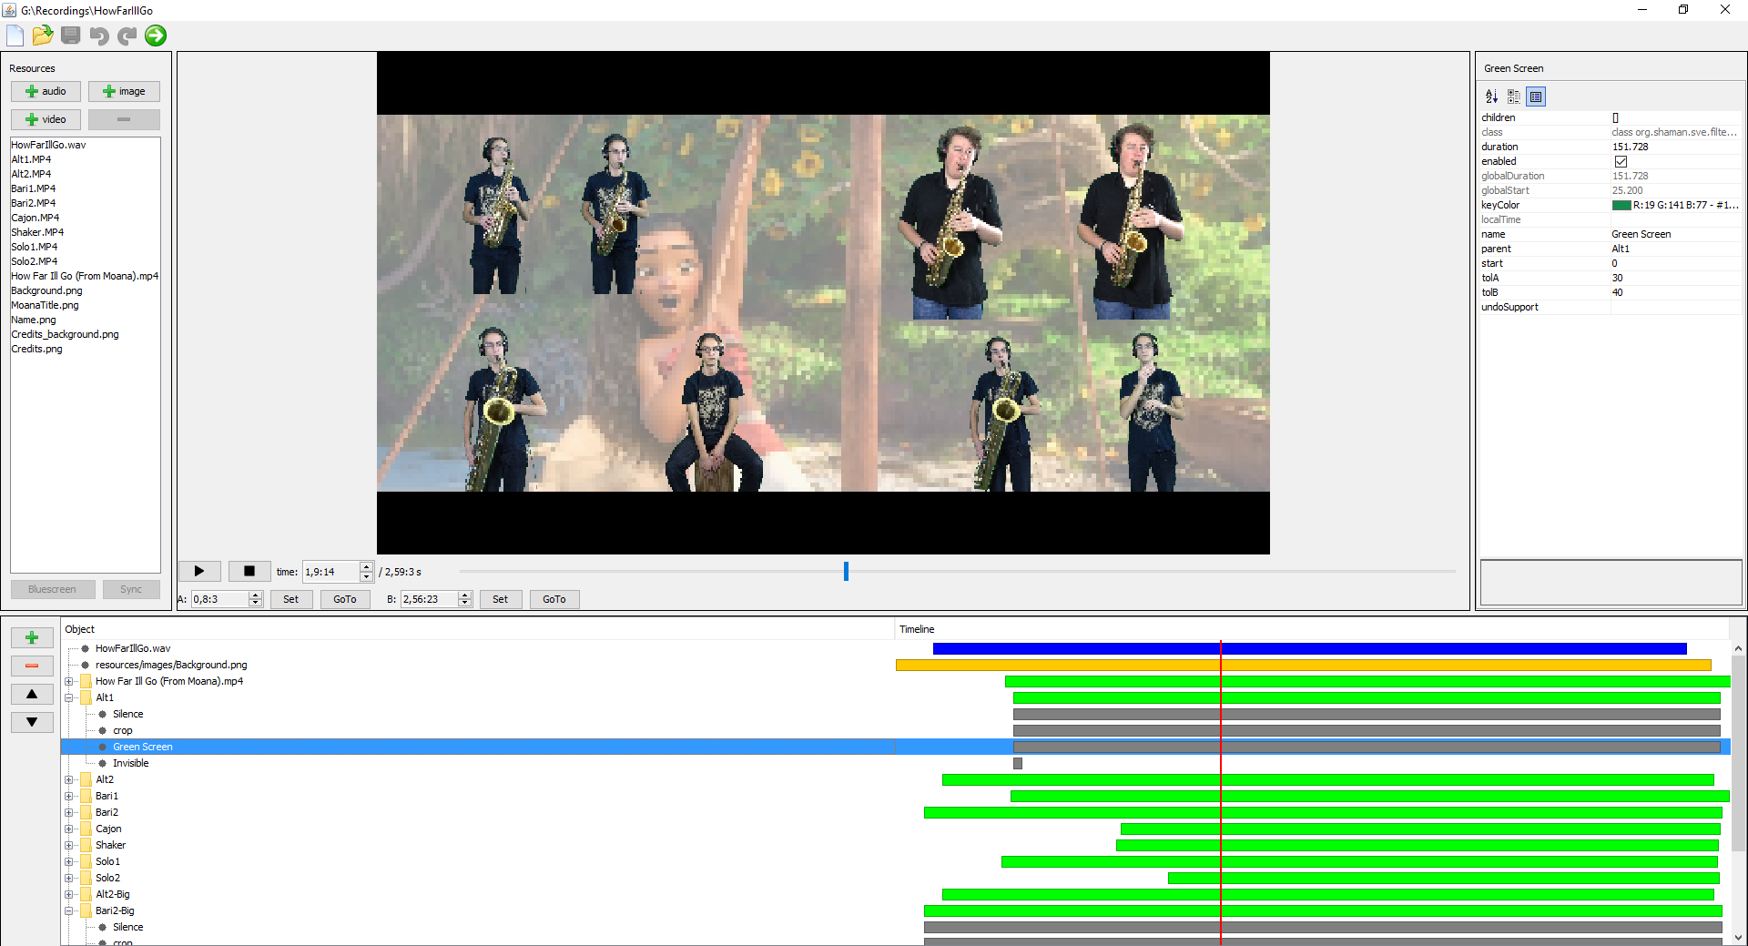Add an audio resource
Viewport: 1748px width, 946px height.
45,91
